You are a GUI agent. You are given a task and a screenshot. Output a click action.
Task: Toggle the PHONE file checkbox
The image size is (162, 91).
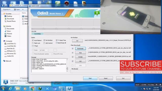(x=73, y=57)
